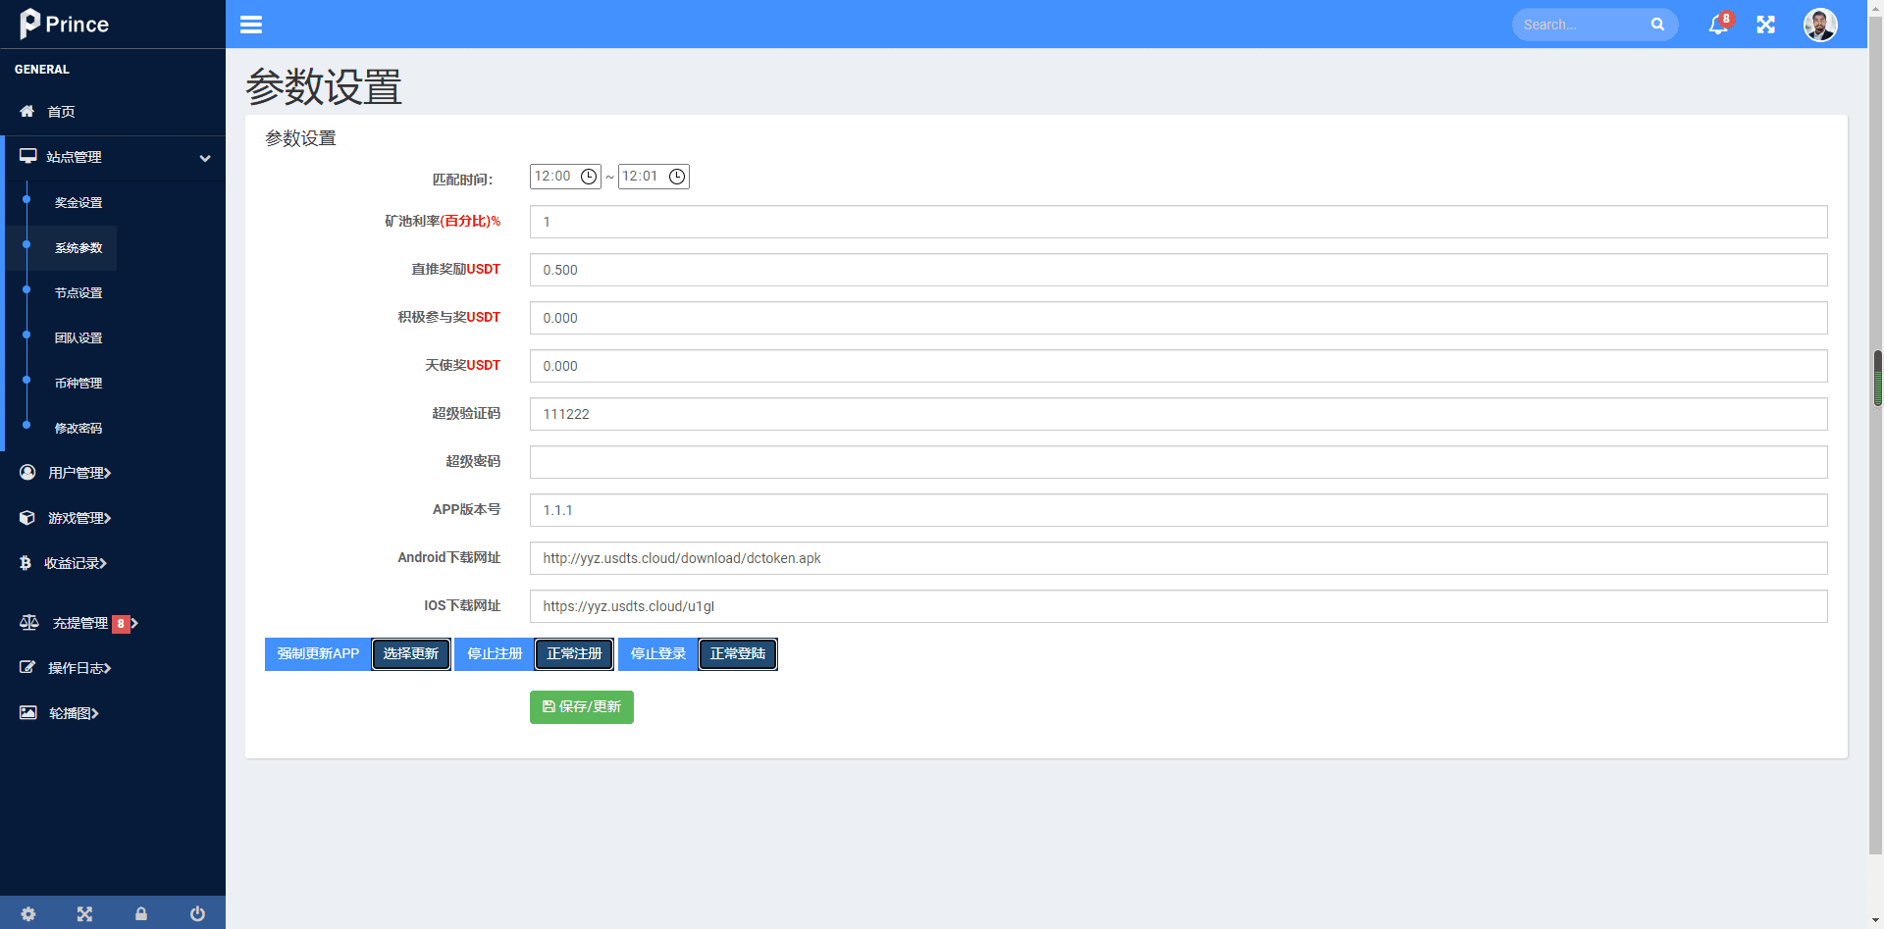Click the page vertical scrollbar thumb
The width and height of the screenshot is (1884, 929).
click(x=1877, y=378)
